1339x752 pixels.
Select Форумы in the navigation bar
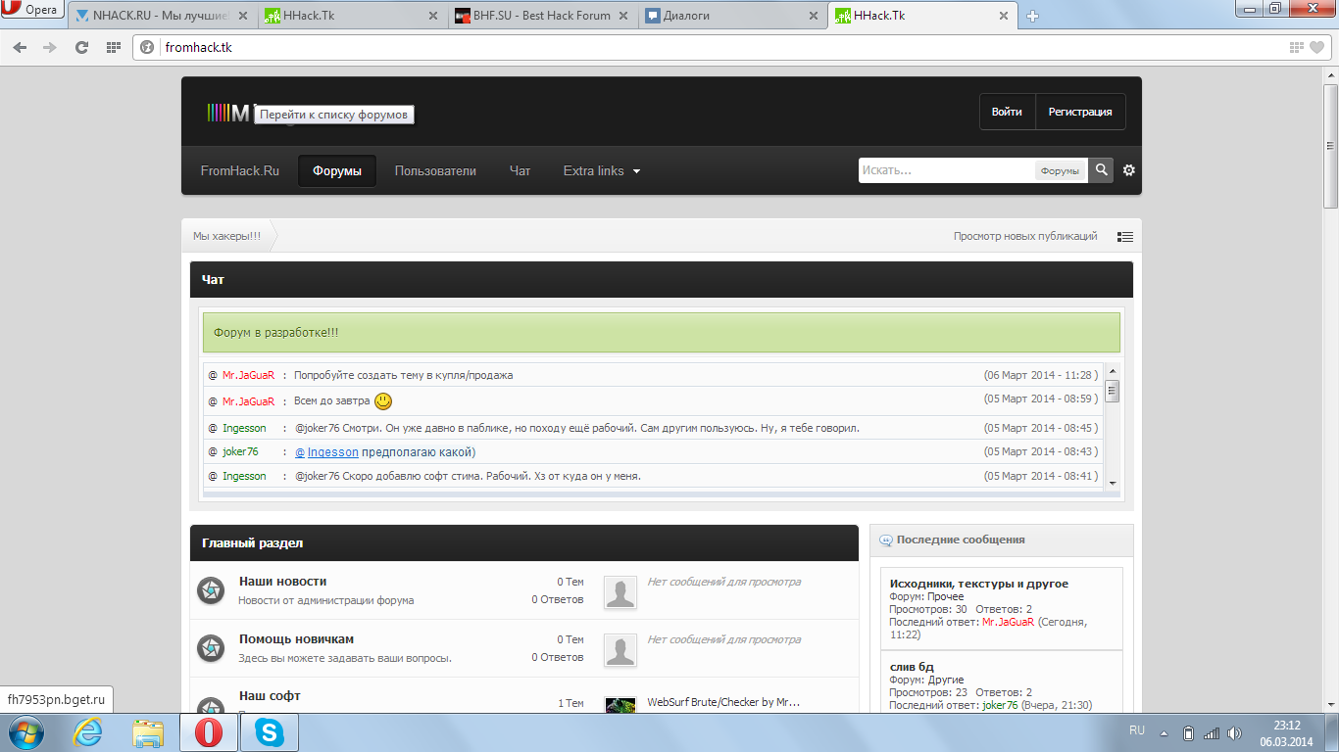click(337, 170)
